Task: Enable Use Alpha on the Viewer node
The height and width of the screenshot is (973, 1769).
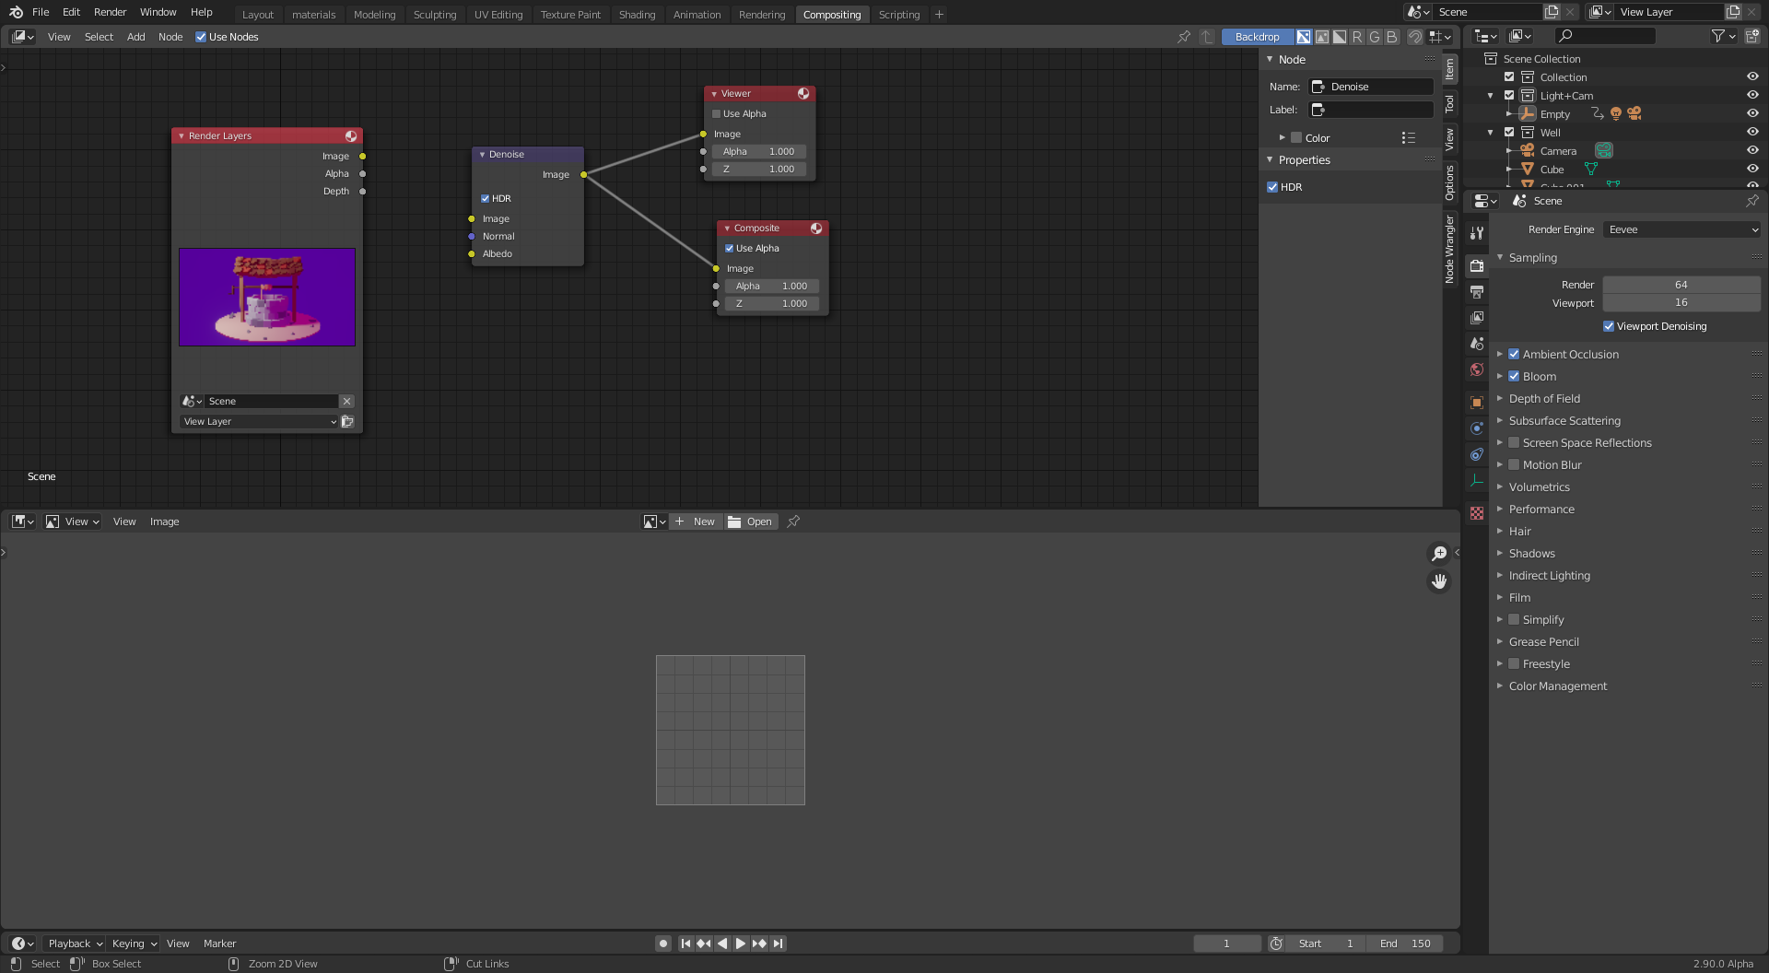Action: [716, 114]
